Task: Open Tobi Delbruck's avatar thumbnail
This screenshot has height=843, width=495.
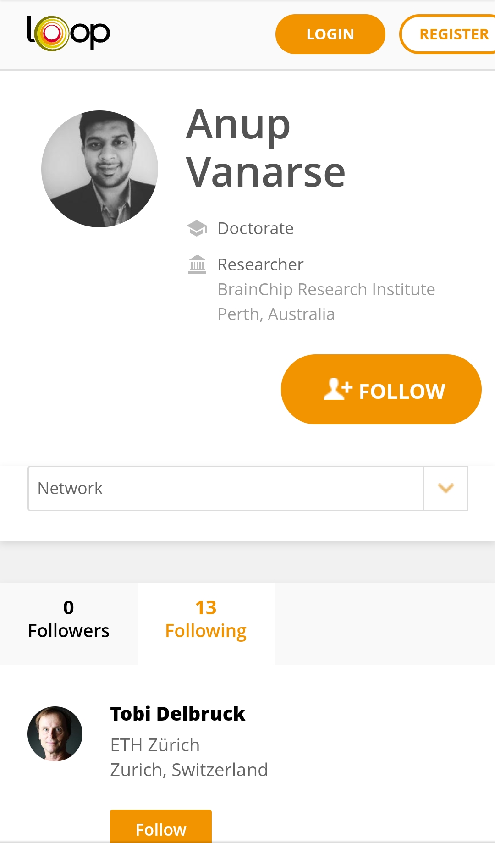Action: coord(55,734)
